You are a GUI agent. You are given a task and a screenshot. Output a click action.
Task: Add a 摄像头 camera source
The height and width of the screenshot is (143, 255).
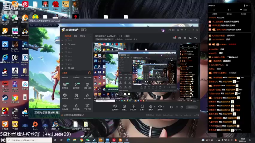(124, 107)
